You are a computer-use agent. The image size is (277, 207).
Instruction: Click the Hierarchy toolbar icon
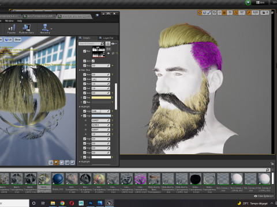tap(45, 29)
